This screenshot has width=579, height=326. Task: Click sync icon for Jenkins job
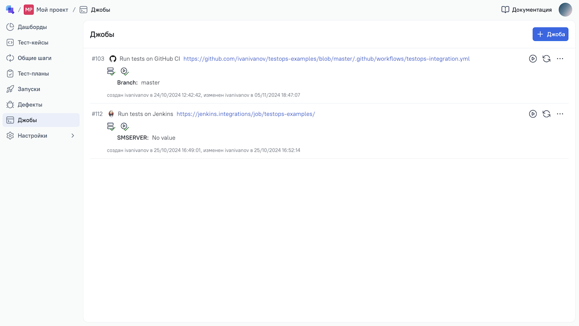click(546, 114)
